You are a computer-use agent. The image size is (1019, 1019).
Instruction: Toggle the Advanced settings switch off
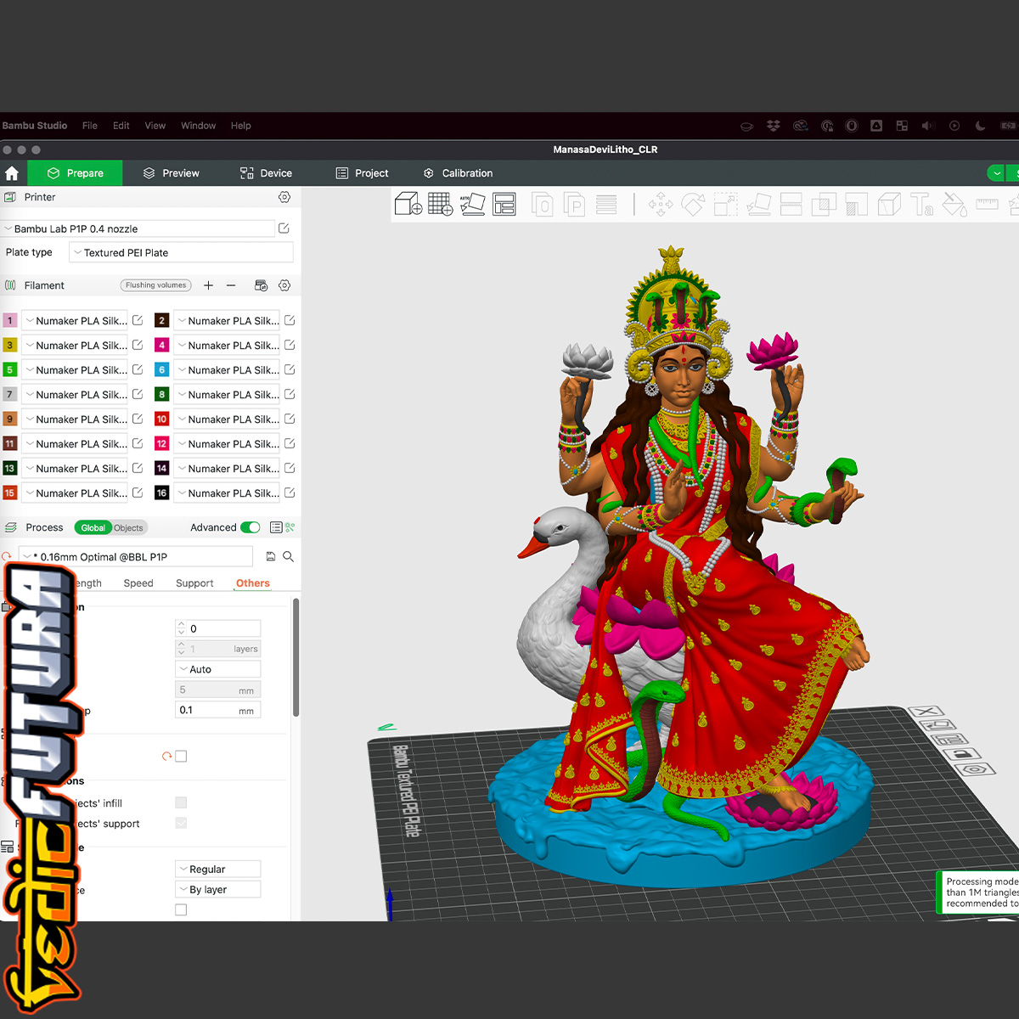point(251,527)
